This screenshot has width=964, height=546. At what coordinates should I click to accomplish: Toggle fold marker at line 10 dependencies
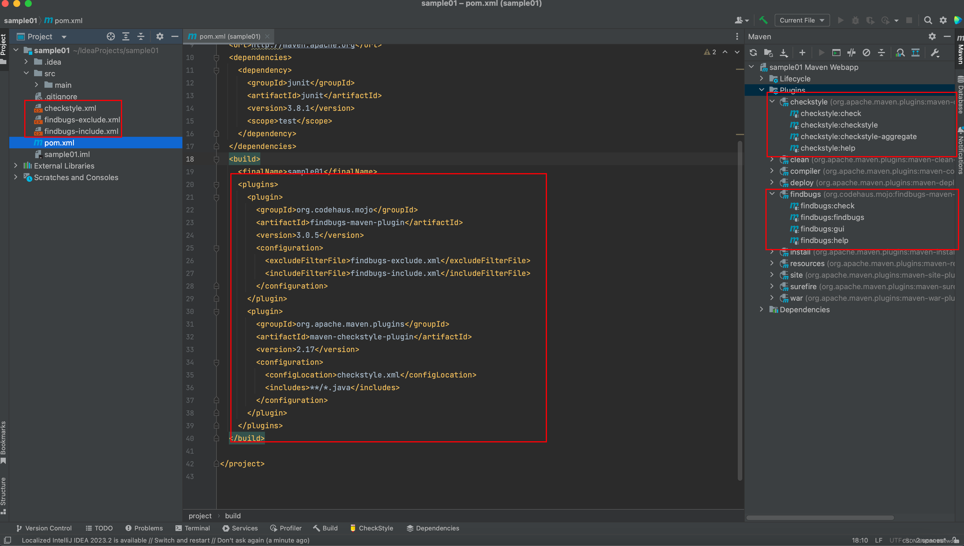click(x=216, y=57)
